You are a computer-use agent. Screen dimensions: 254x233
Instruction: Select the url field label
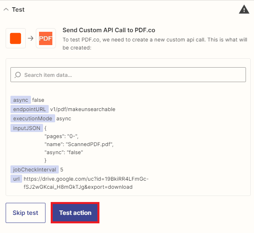point(16,179)
